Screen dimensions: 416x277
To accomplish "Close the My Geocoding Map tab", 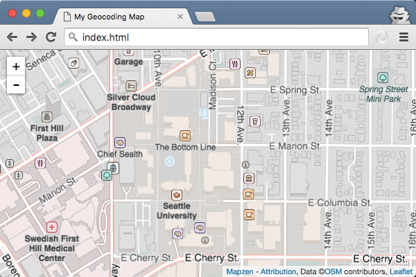I will tap(180, 17).
